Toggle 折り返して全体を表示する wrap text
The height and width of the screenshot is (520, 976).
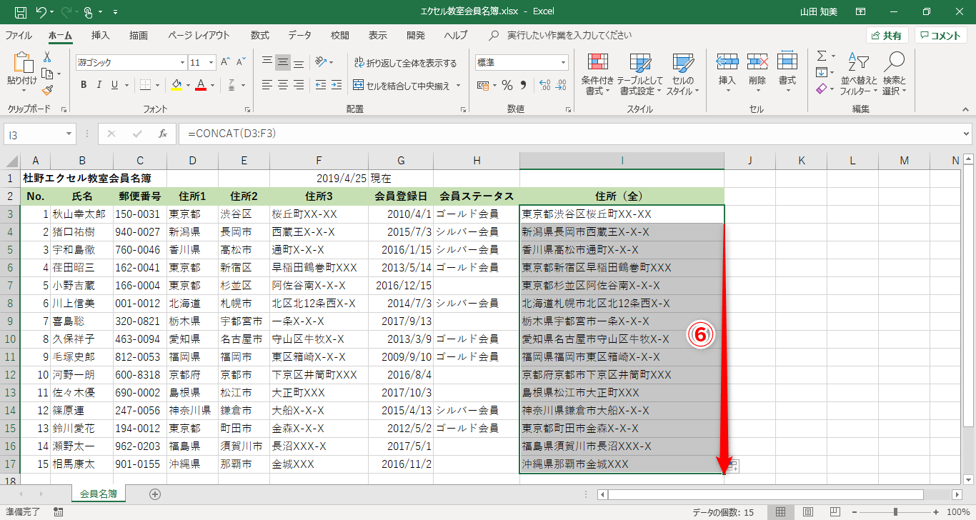pyautogui.click(x=405, y=63)
